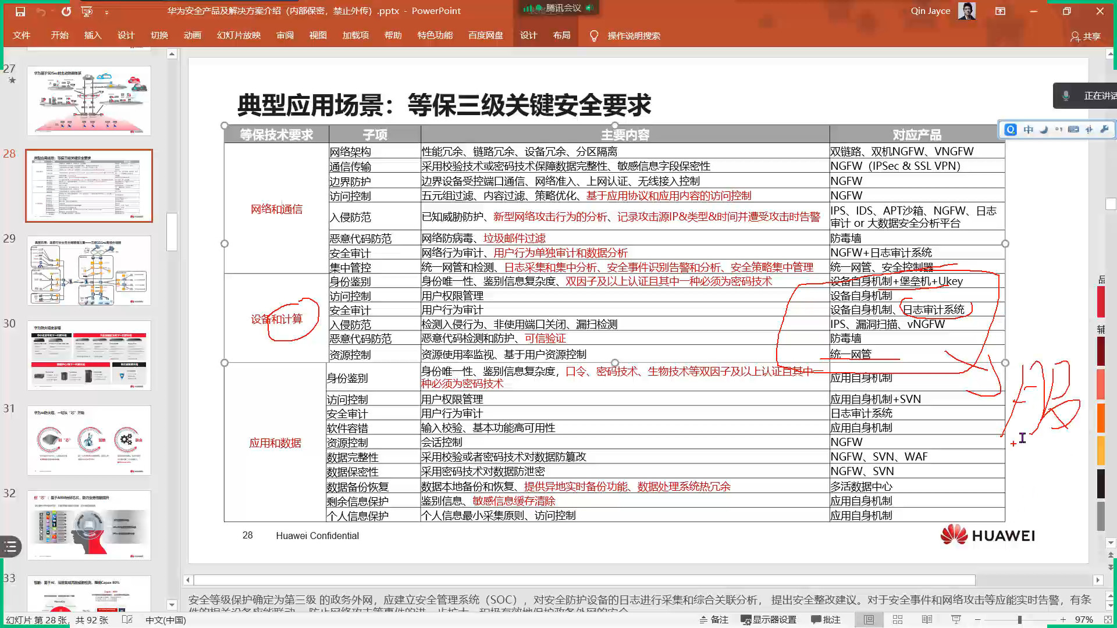Image resolution: width=1117 pixels, height=628 pixels.
Task: Toggle Chinese/English input mode 中
Action: tap(1028, 130)
